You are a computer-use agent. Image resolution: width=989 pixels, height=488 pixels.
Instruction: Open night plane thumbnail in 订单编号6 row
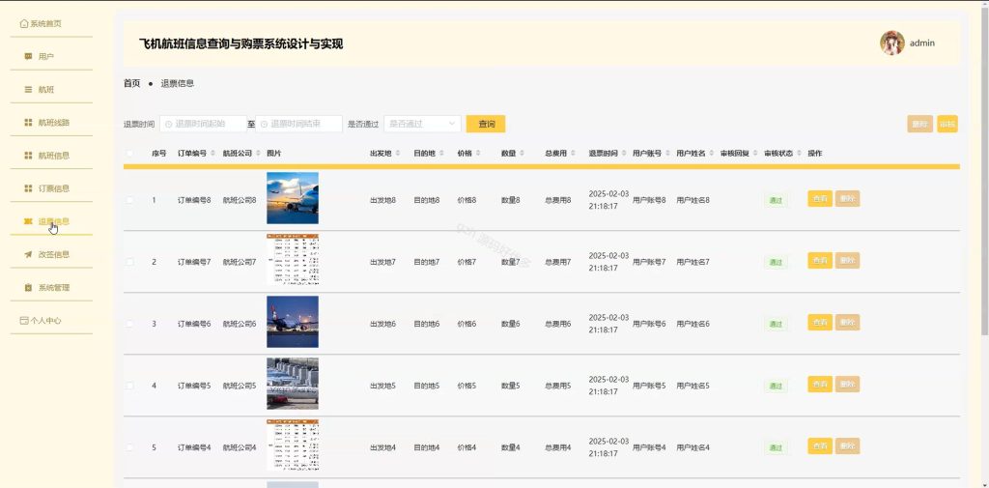[x=293, y=322]
